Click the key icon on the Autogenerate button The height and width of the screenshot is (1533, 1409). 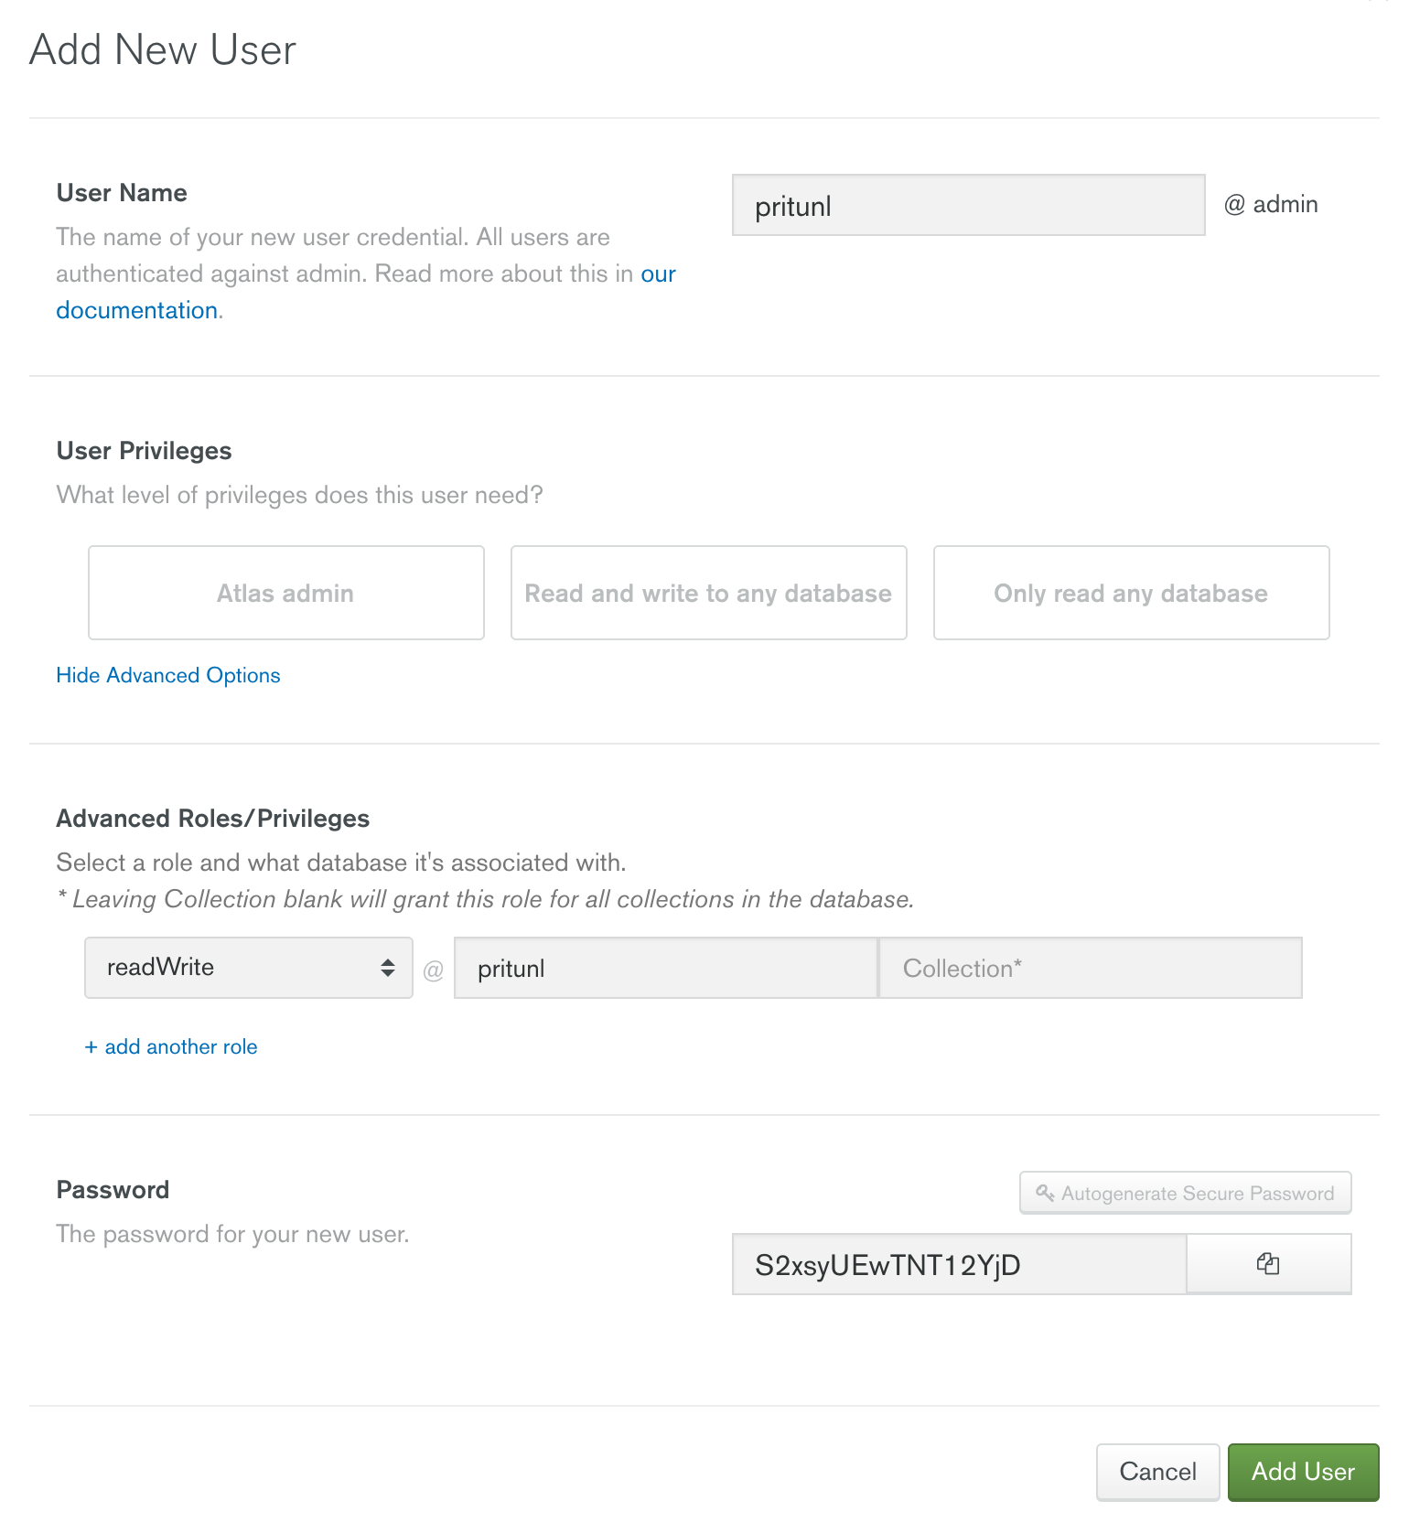(x=1045, y=1193)
